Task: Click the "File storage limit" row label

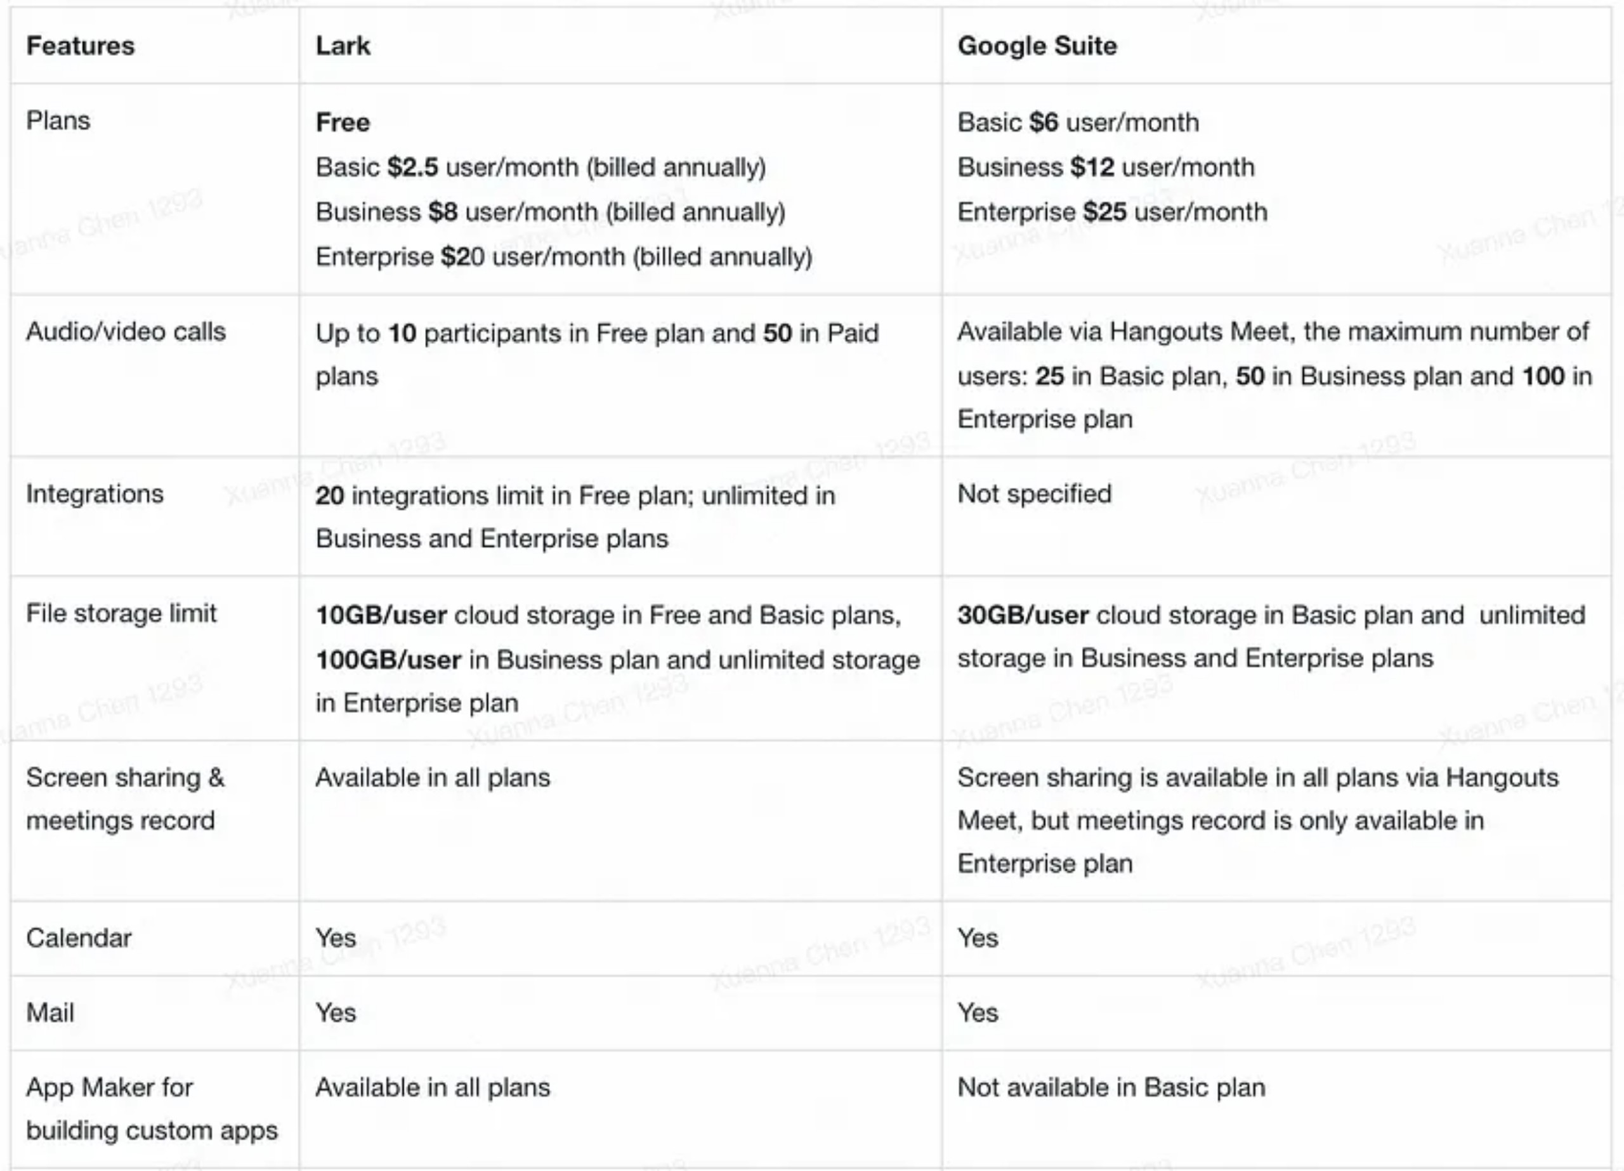Action: [121, 614]
